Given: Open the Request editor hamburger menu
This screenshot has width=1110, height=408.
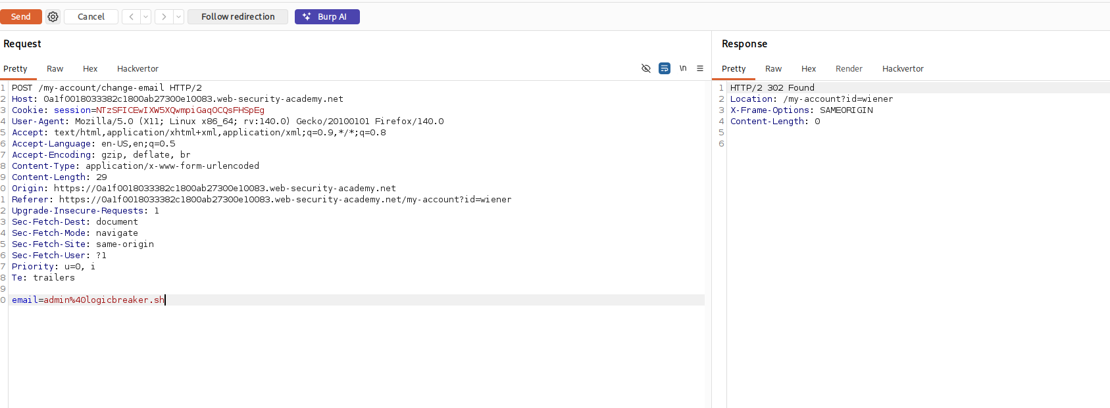Looking at the screenshot, I should click(x=700, y=68).
